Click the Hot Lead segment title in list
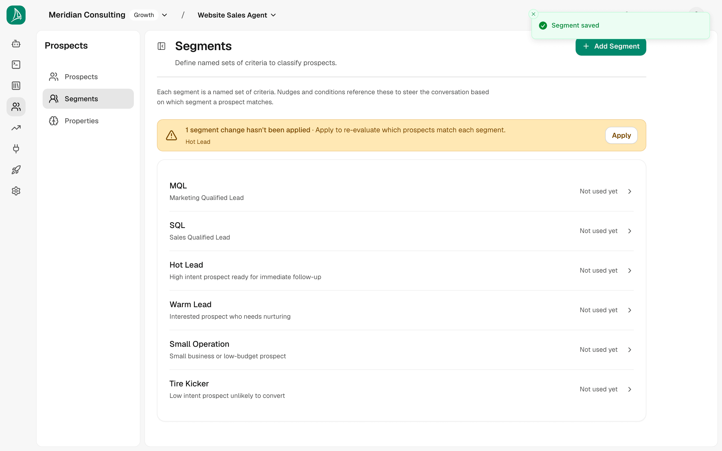 (x=186, y=265)
